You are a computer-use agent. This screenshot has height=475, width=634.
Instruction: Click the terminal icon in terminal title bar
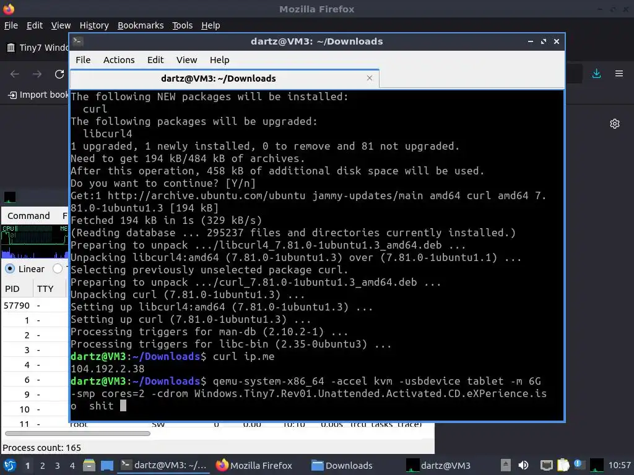(x=78, y=41)
